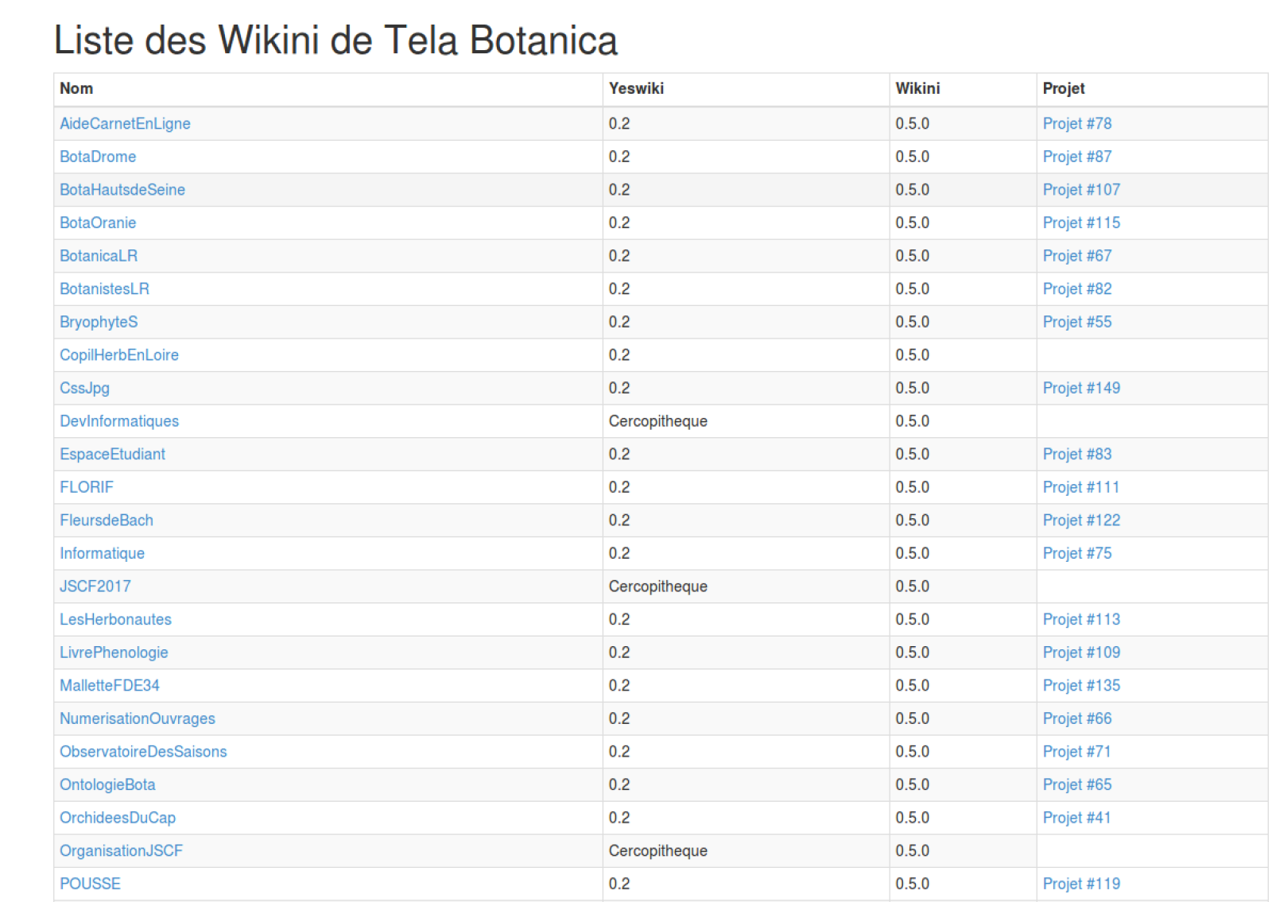Open the BotaHautsdeSeine wiki
This screenshot has width=1272, height=902.
pos(122,190)
